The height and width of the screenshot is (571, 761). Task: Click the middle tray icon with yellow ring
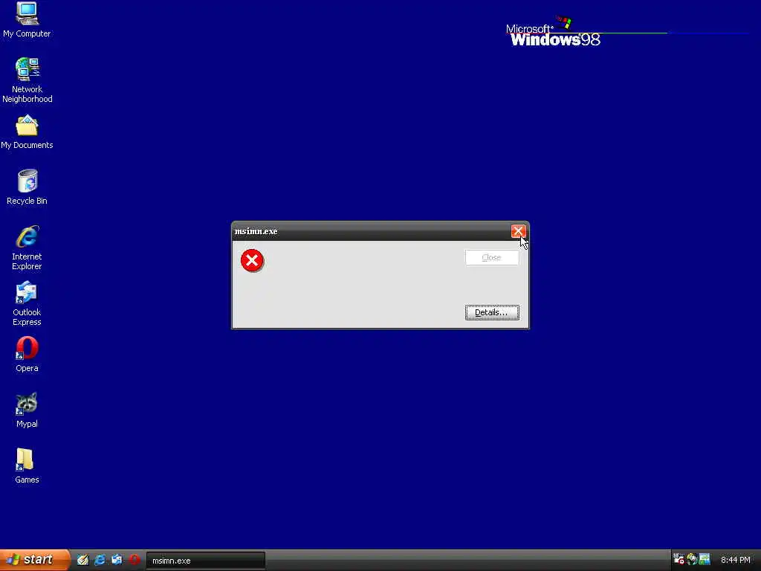(x=692, y=559)
